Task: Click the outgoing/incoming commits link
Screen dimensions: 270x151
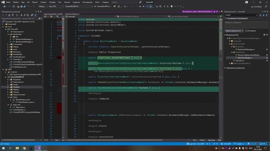Action: point(238,18)
